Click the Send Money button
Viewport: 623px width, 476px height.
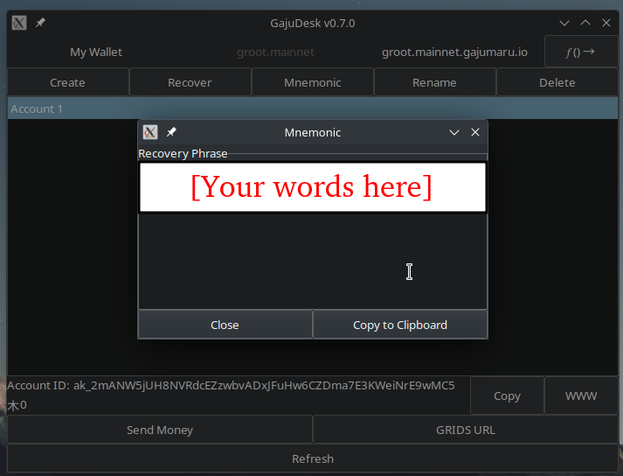160,430
